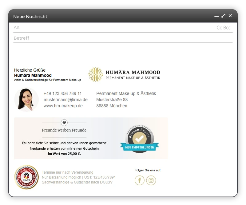Screen dimensions: 246x205
Task: Click the Betreff subject line field
Action: pyautogui.click(x=92, y=38)
